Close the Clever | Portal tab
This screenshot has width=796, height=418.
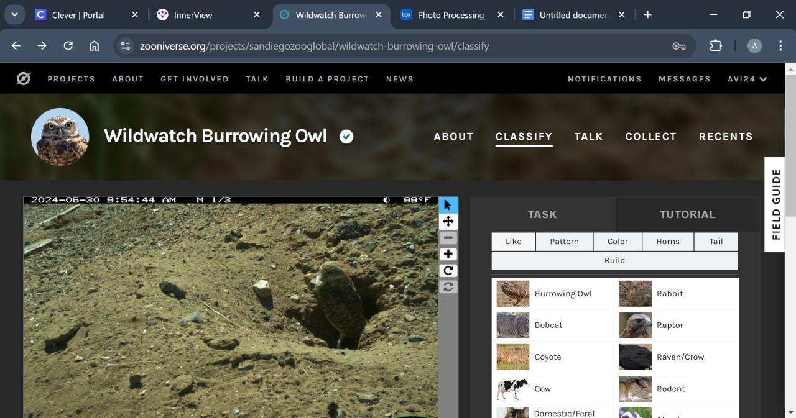135,15
